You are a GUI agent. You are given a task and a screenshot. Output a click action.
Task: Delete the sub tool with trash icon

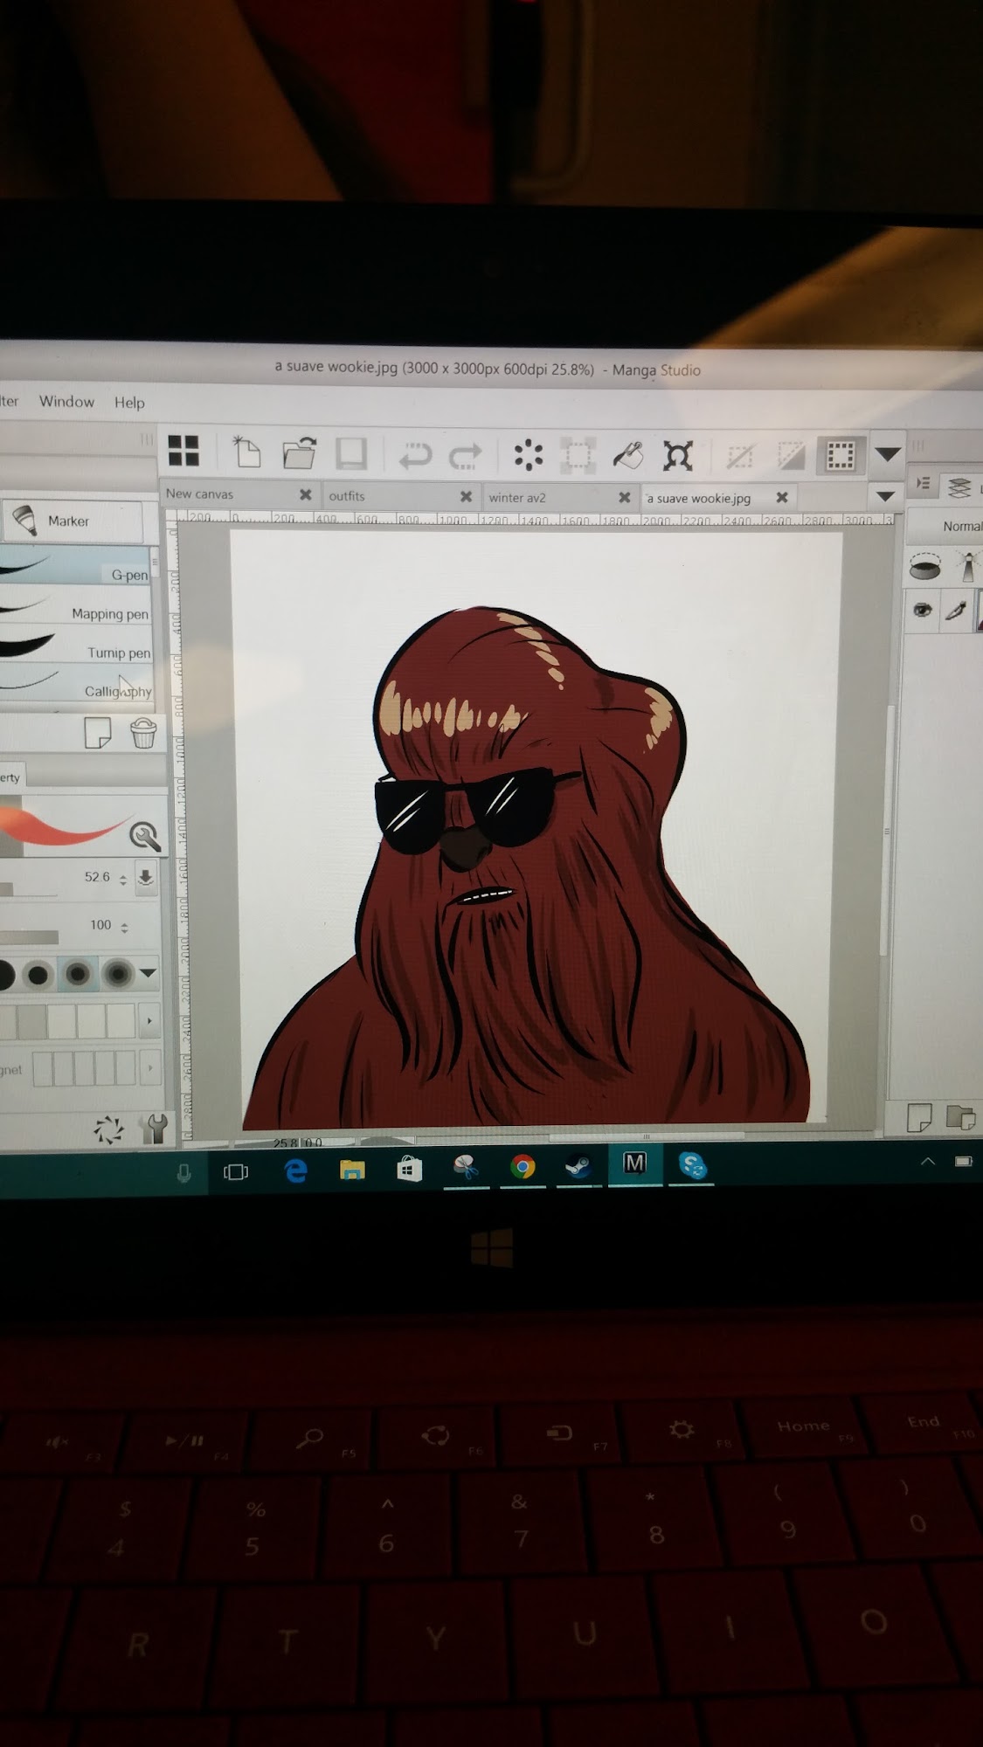[x=143, y=732]
